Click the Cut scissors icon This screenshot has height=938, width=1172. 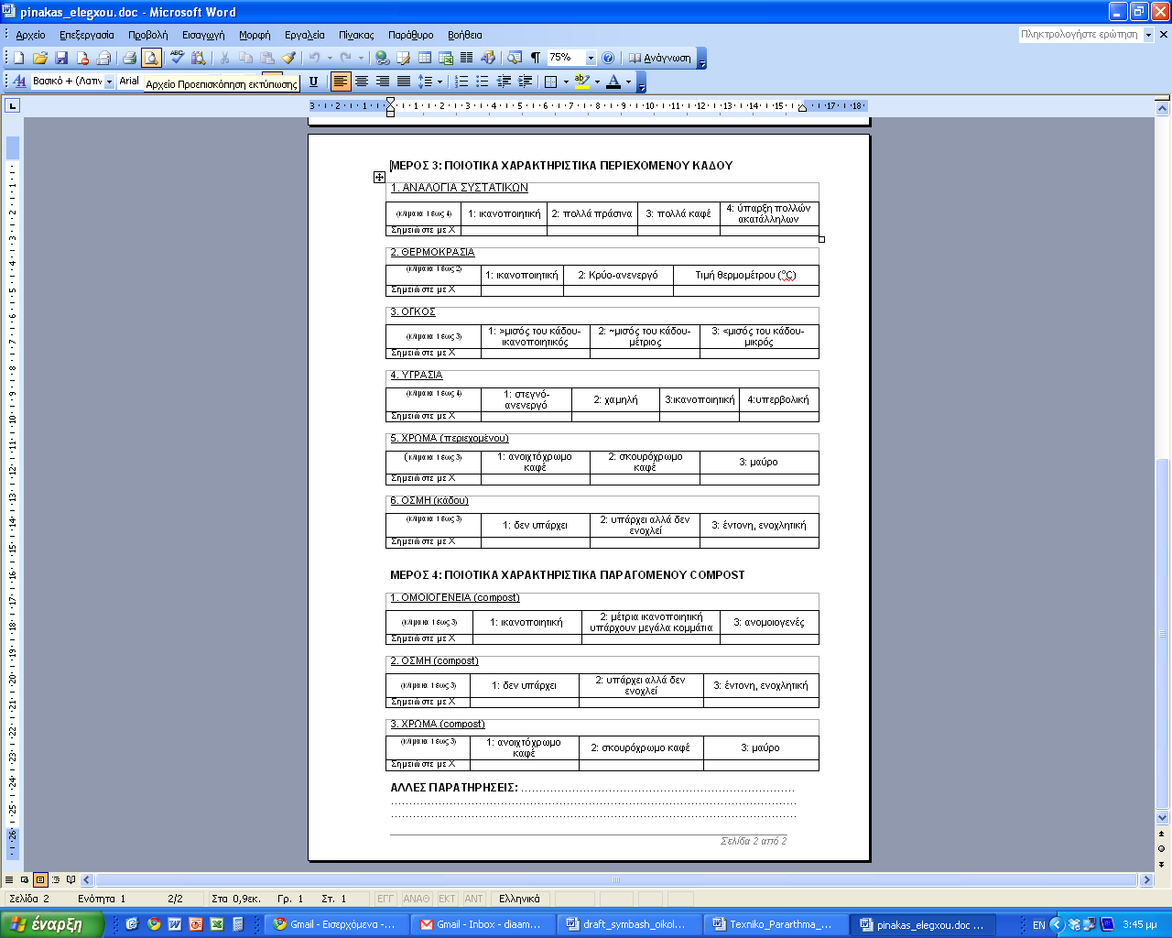click(224, 58)
